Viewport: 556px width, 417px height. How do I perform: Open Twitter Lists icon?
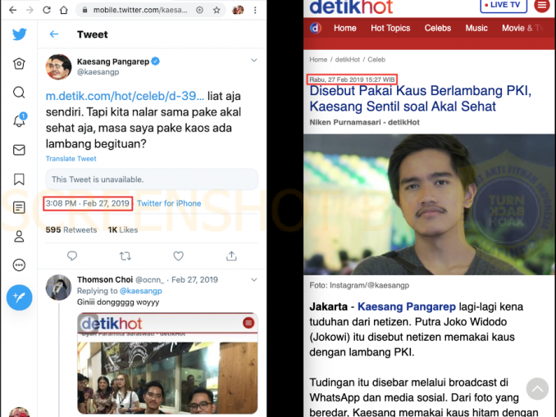click(19, 207)
